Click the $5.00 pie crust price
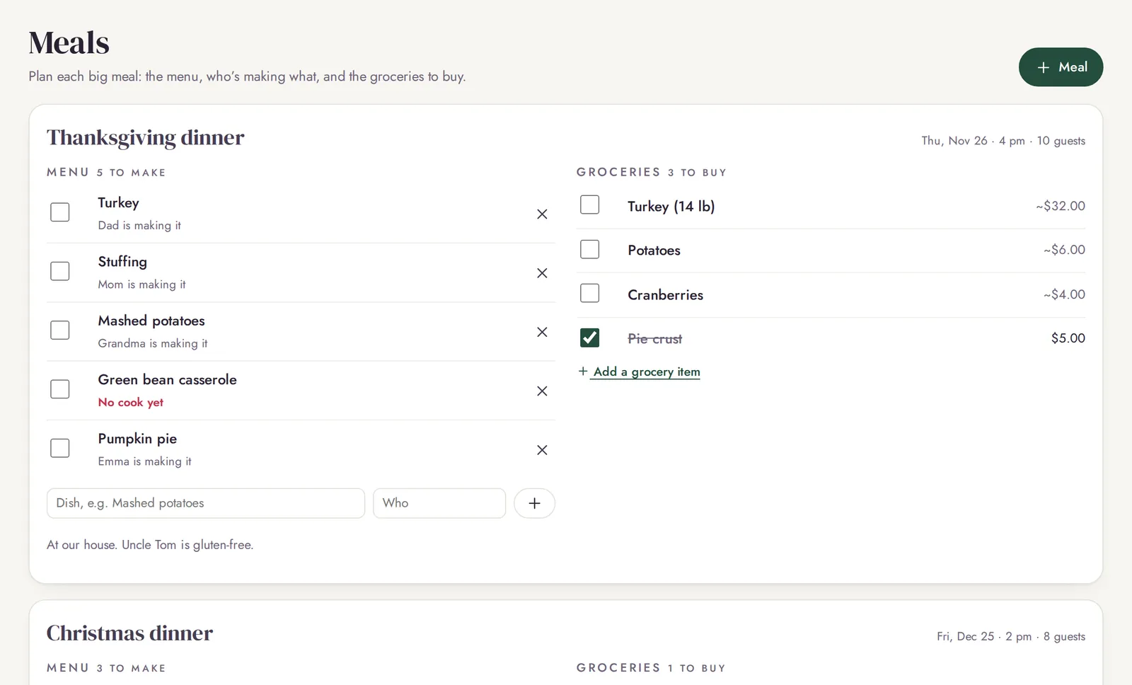 pos(1068,338)
